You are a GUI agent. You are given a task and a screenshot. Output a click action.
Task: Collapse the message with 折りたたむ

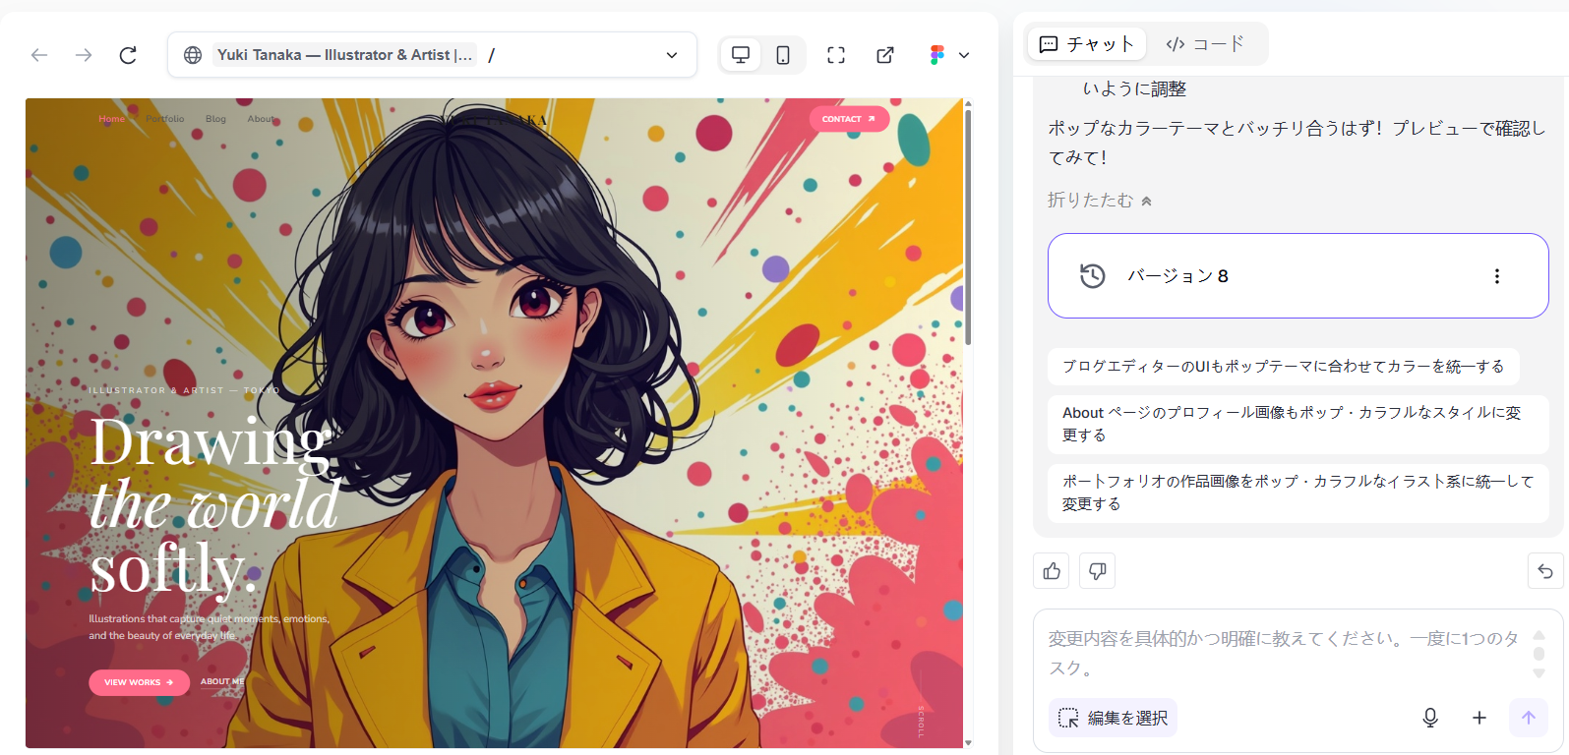coord(1100,200)
